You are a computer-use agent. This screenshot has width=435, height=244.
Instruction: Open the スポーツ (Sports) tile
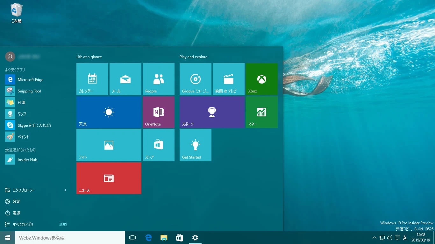click(x=212, y=112)
